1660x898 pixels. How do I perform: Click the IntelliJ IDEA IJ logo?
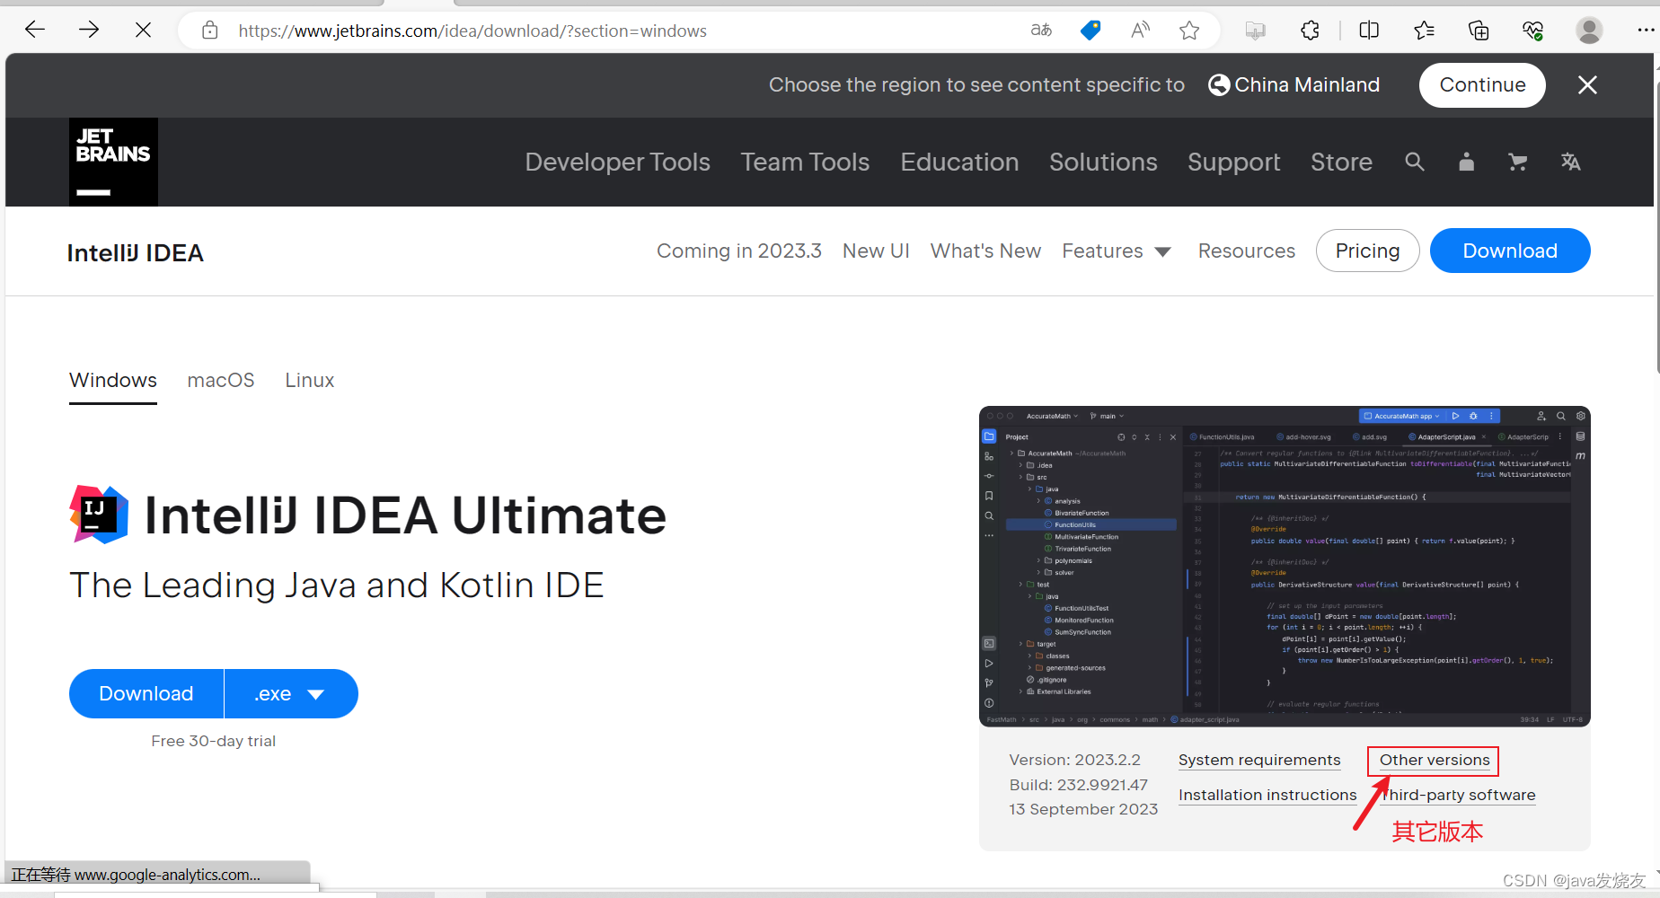pyautogui.click(x=99, y=515)
